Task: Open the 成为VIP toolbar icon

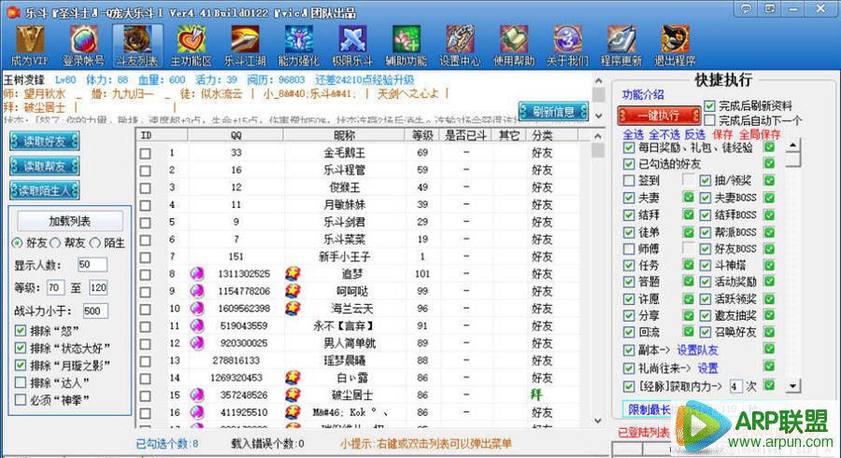Action: pos(30,46)
